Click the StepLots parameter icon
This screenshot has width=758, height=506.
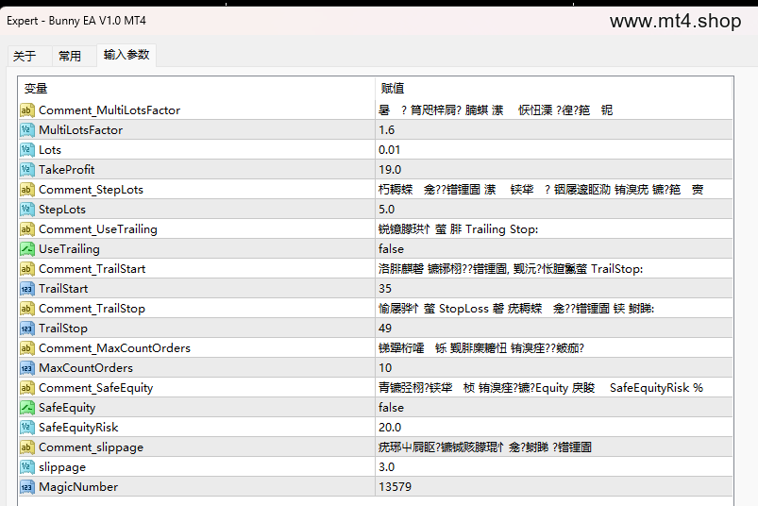pos(27,210)
